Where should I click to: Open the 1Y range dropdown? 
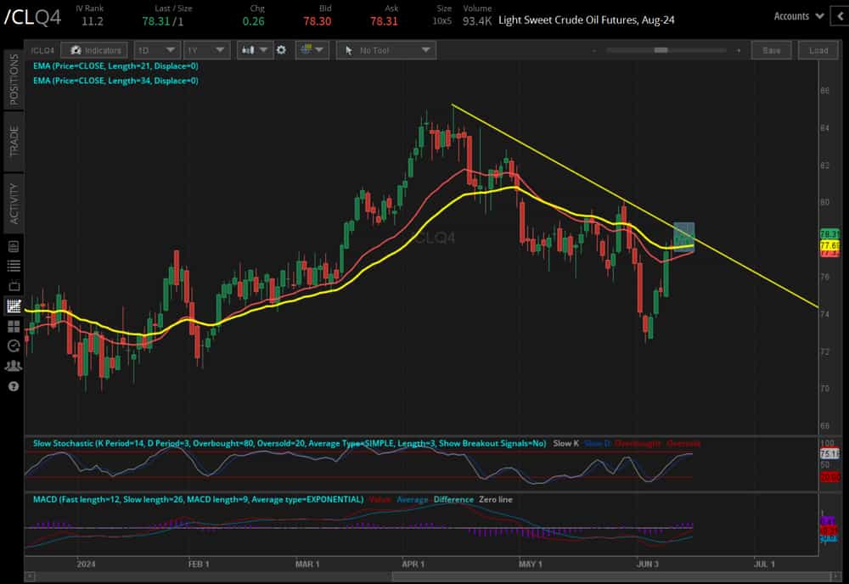(206, 50)
